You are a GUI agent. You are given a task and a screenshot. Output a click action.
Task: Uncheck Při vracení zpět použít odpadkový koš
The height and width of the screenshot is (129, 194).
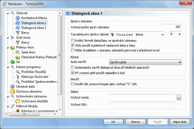(73, 73)
